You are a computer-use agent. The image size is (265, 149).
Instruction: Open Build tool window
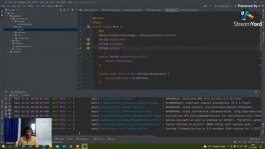[70, 139]
